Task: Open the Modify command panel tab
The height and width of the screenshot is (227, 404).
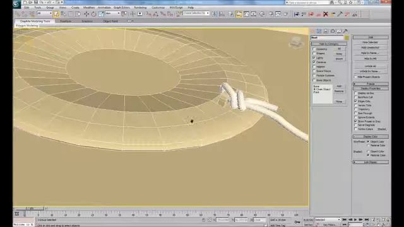Action: tap(319, 31)
